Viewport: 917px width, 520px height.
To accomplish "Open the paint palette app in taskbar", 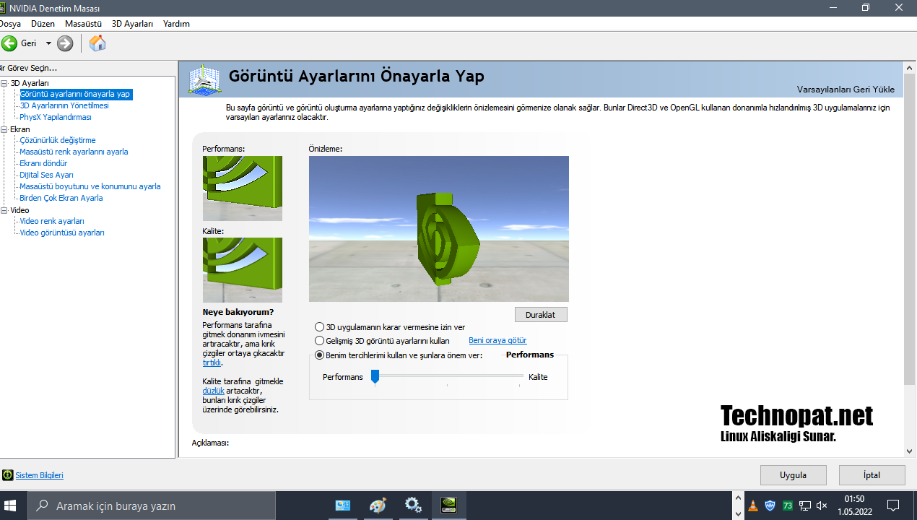I will point(378,506).
